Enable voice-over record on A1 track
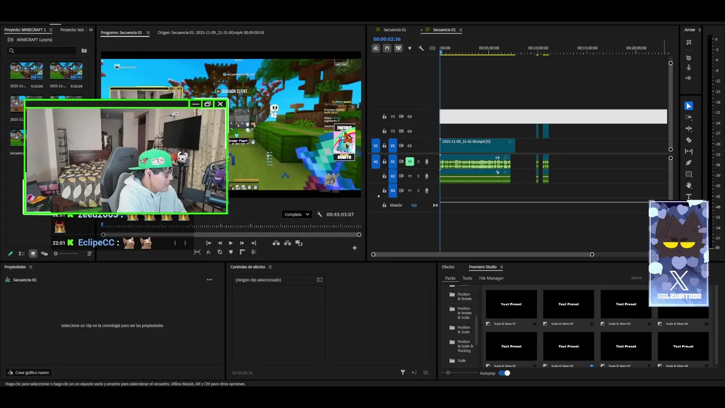 click(427, 161)
